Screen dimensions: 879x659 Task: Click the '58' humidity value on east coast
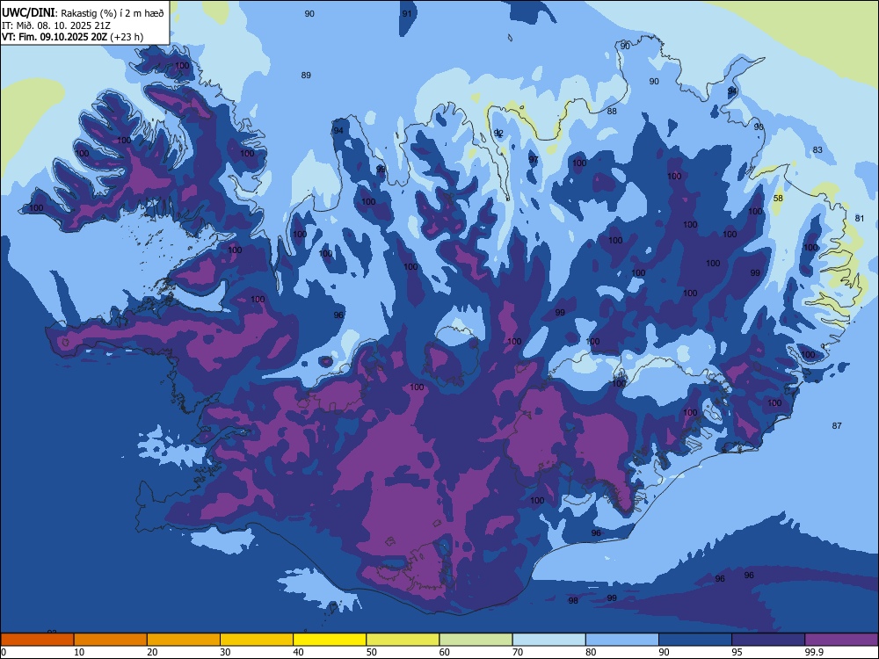(778, 199)
